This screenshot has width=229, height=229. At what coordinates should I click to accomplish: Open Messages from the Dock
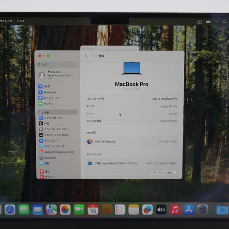(x=24, y=210)
